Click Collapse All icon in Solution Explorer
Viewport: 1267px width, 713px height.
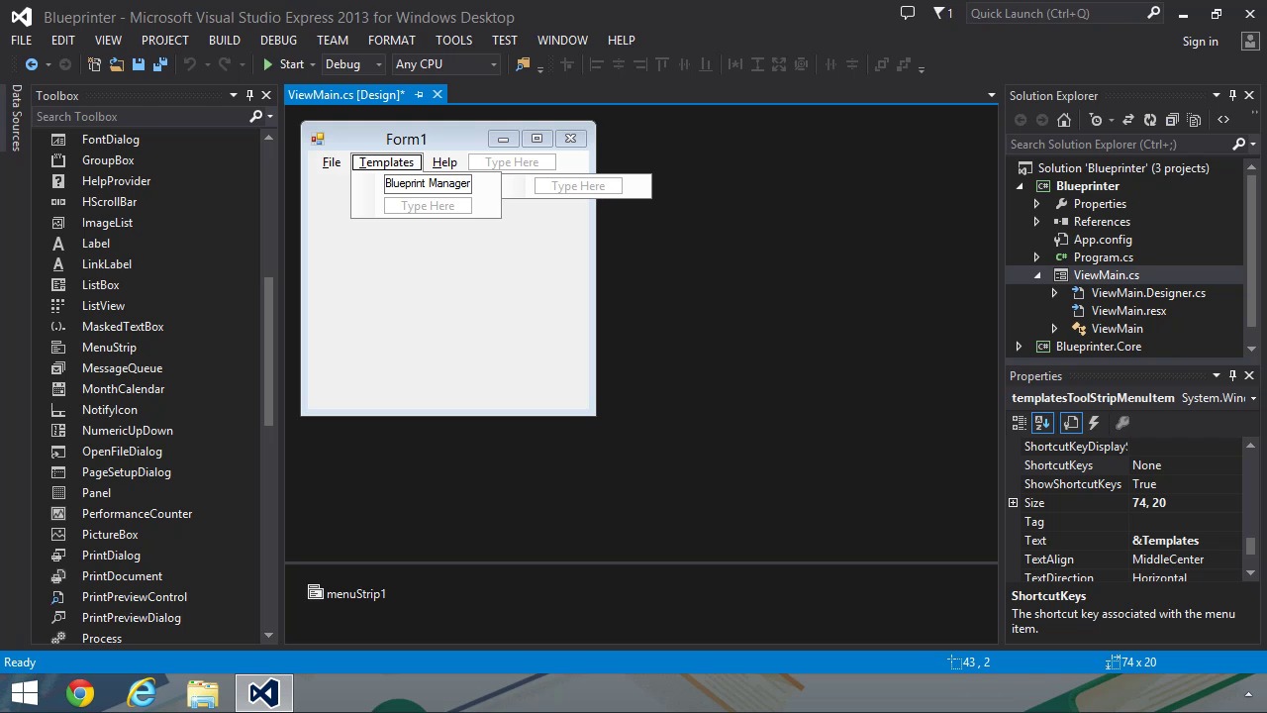click(x=1172, y=120)
